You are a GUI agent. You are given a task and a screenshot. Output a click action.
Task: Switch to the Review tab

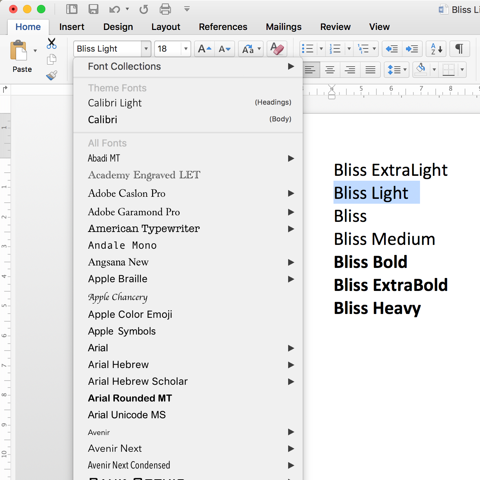(x=336, y=27)
